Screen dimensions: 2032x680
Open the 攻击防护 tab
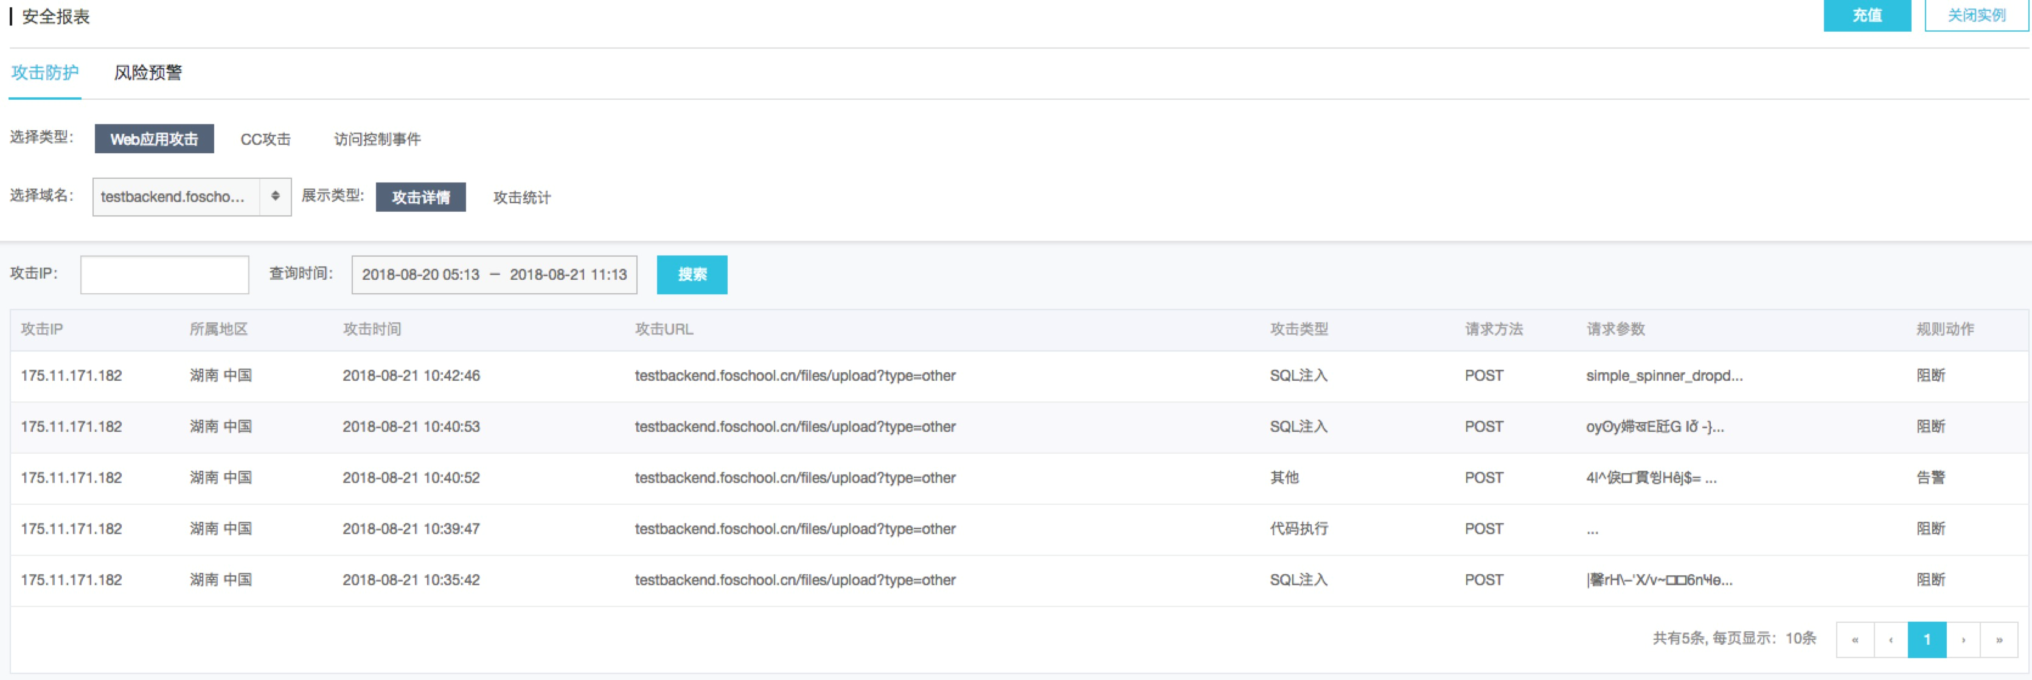point(45,72)
